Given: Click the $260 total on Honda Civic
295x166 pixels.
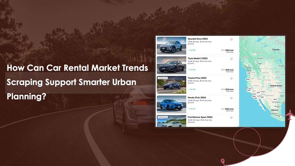Looking at the screenshot, I should click(x=229, y=109).
